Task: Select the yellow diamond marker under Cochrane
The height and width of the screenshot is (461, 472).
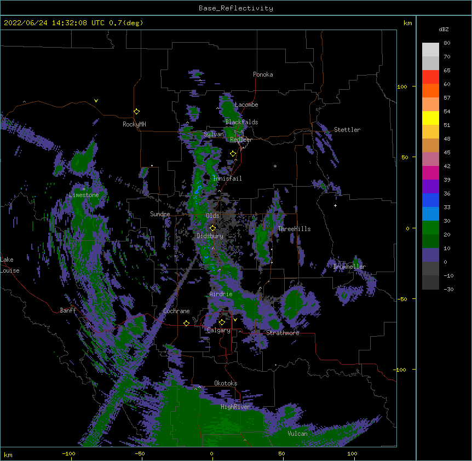Action: 186,324
